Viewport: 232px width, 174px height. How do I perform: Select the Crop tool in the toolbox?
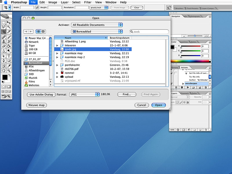tap(4, 32)
